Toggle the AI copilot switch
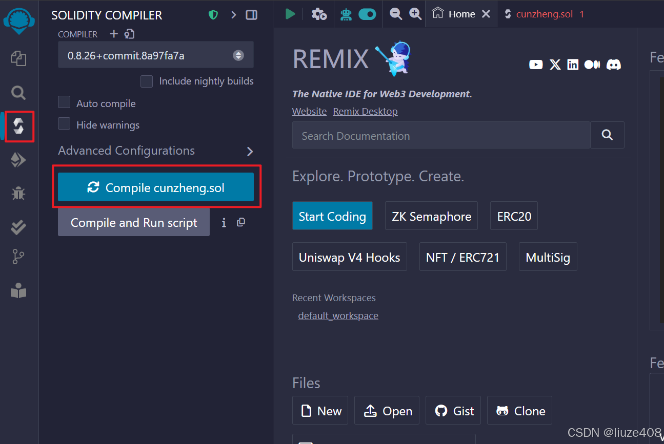This screenshot has height=444, width=664. tap(368, 14)
